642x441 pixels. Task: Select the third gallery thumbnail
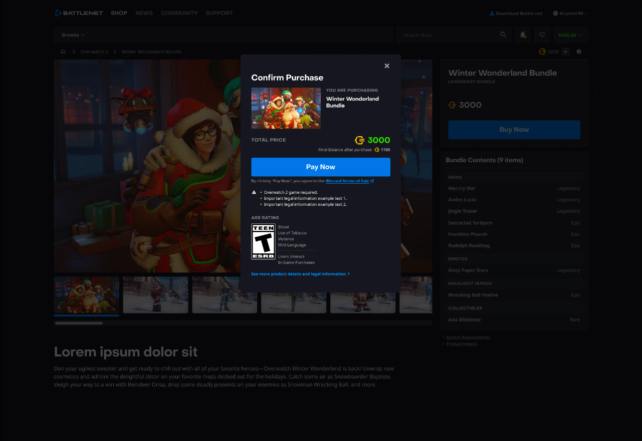coord(225,295)
